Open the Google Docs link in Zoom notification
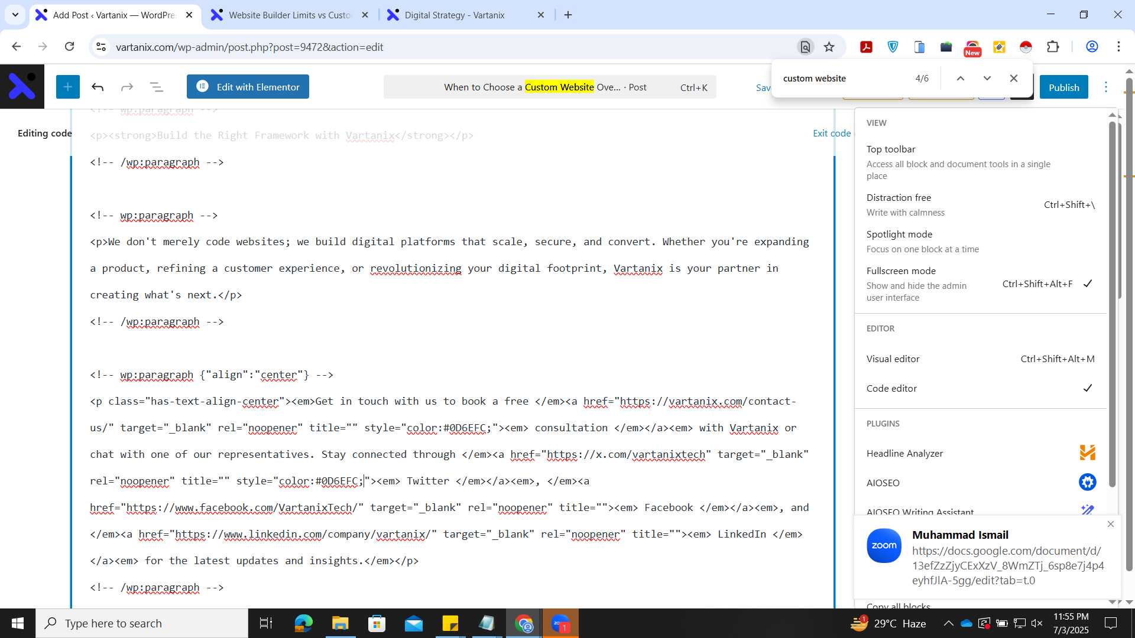The height and width of the screenshot is (638, 1135). [1008, 565]
